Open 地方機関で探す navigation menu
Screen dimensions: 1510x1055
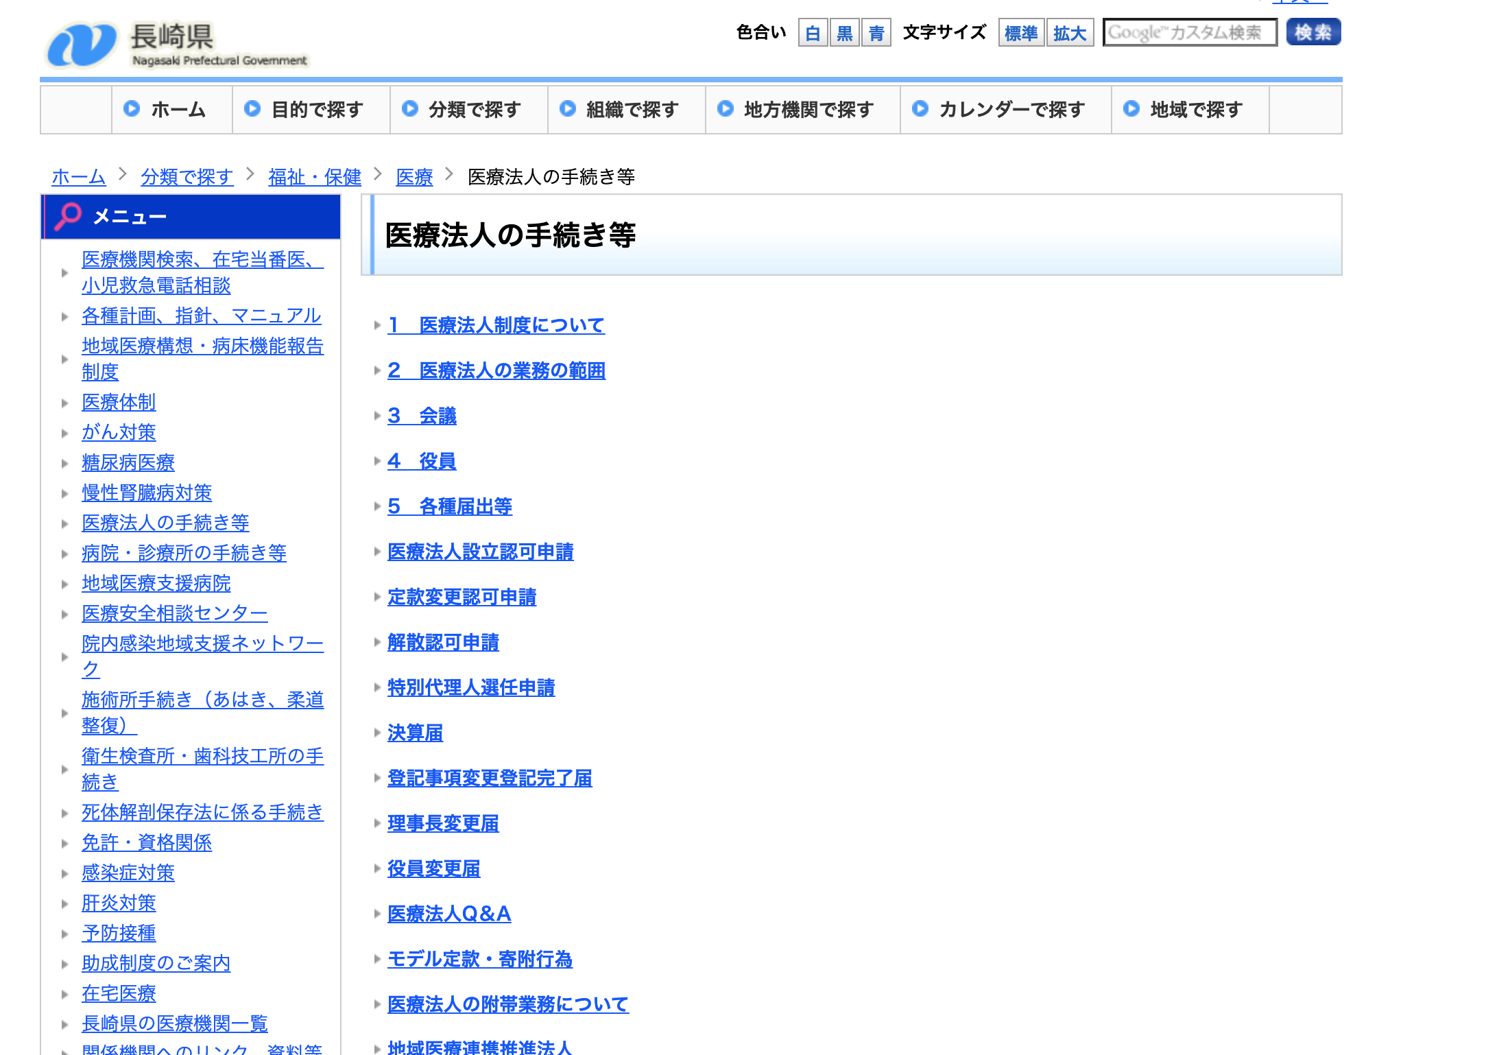[808, 109]
